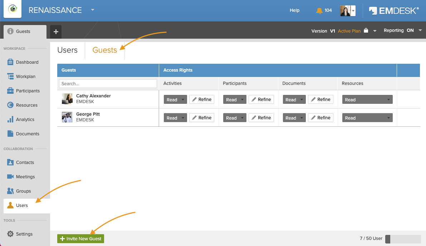This screenshot has height=246, width=426.
Task: Click the Workplan sidebar icon
Action: click(x=10, y=77)
